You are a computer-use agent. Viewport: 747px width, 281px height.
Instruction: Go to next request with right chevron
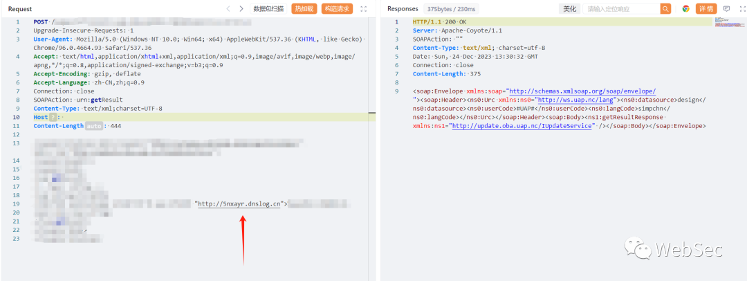pos(241,8)
